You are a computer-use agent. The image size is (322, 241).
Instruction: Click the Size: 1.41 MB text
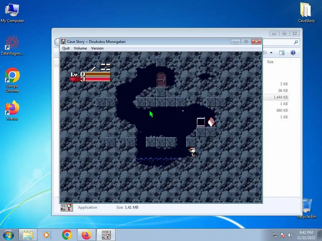pos(127,207)
